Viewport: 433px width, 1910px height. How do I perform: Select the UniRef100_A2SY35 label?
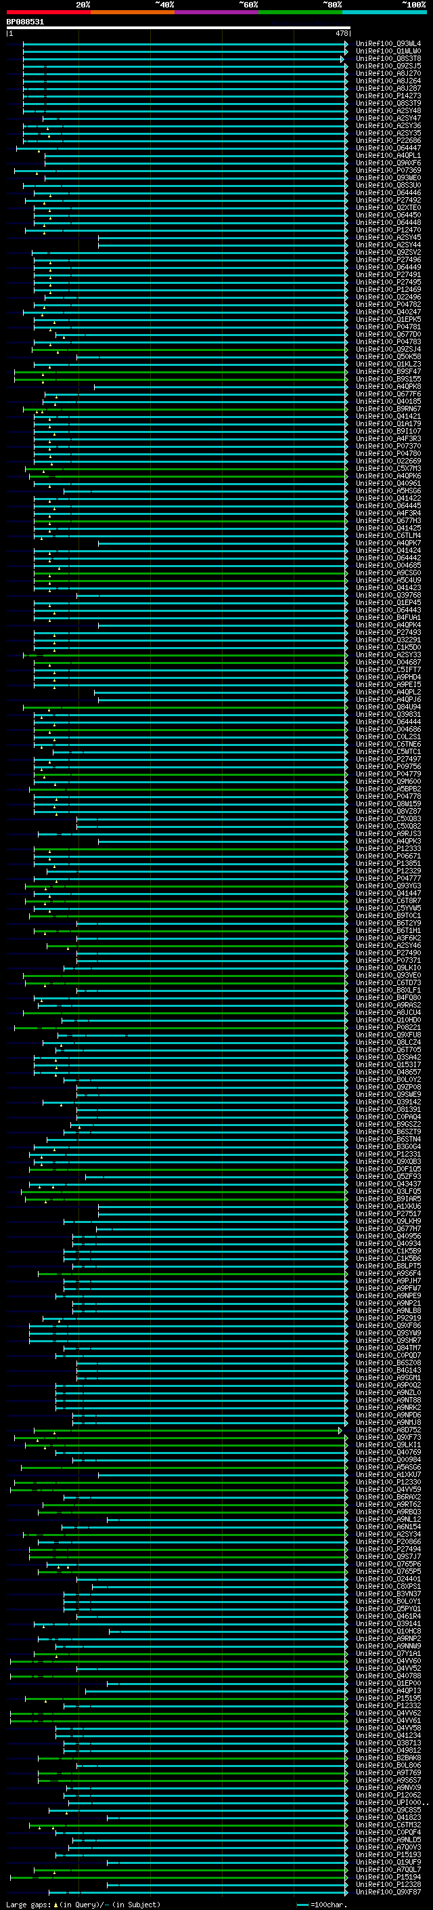[x=388, y=133]
